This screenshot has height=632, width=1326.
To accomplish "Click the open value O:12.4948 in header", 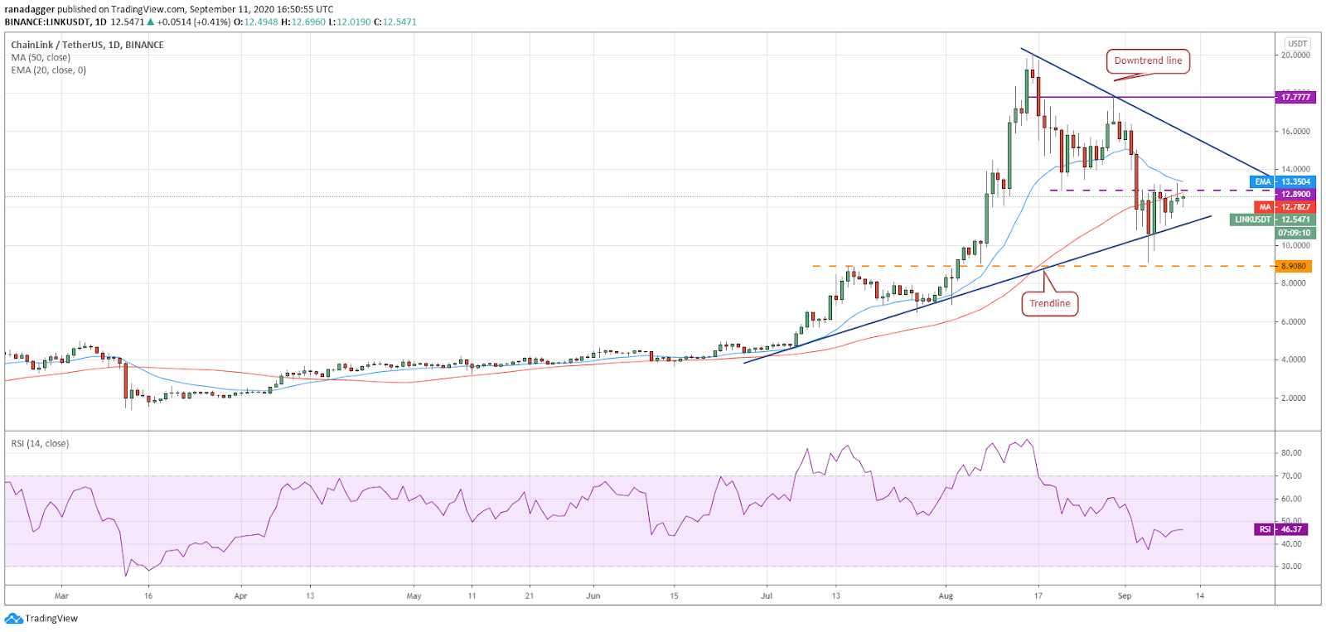I will 257,22.
